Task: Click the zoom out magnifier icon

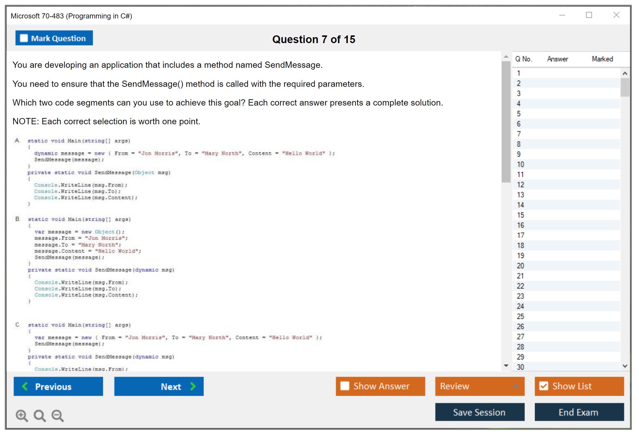Action: click(57, 415)
